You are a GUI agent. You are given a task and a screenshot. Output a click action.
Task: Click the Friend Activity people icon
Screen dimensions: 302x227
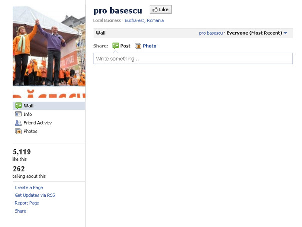click(18, 123)
